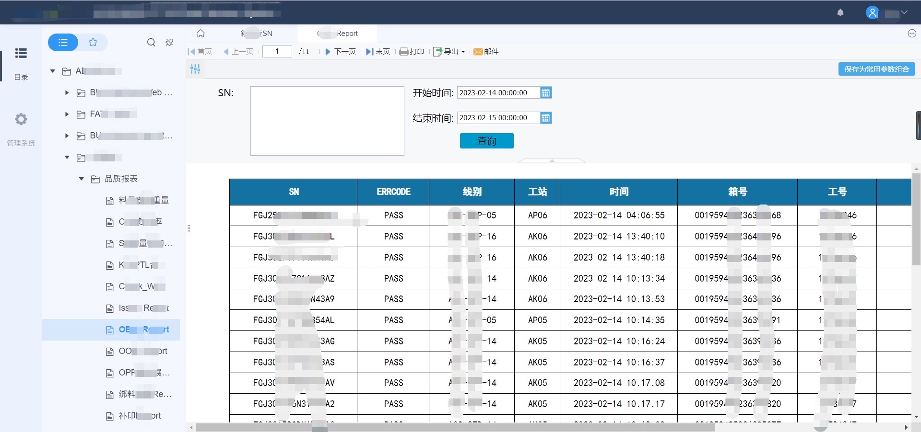Image resolution: width=921 pixels, height=432 pixels.
Task: Click 保存为常用参数组合 button
Action: 876,69
